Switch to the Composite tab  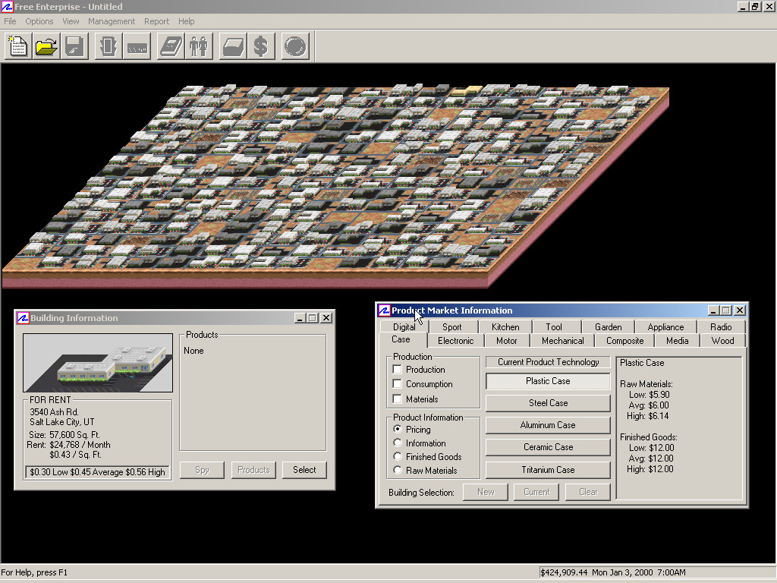[625, 341]
